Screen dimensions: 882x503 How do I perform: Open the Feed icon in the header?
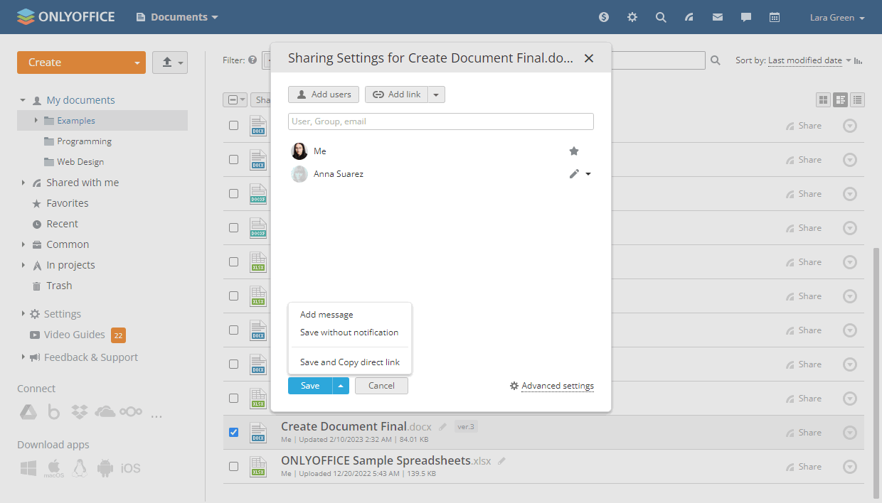(x=689, y=16)
